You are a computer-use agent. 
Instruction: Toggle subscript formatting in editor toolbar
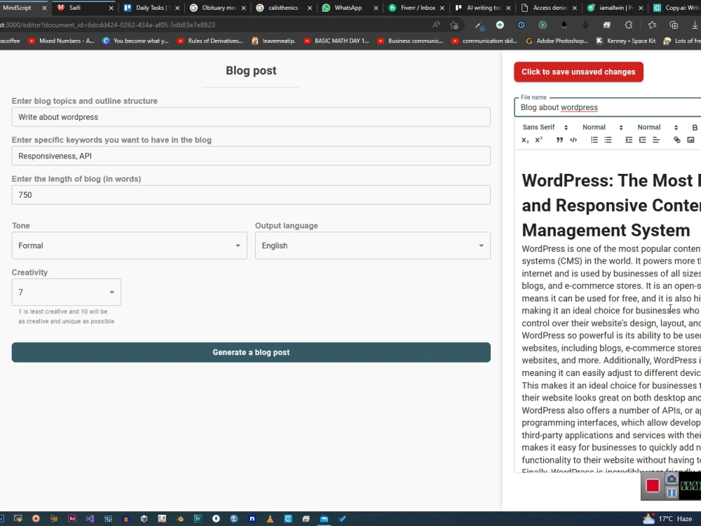tap(525, 140)
